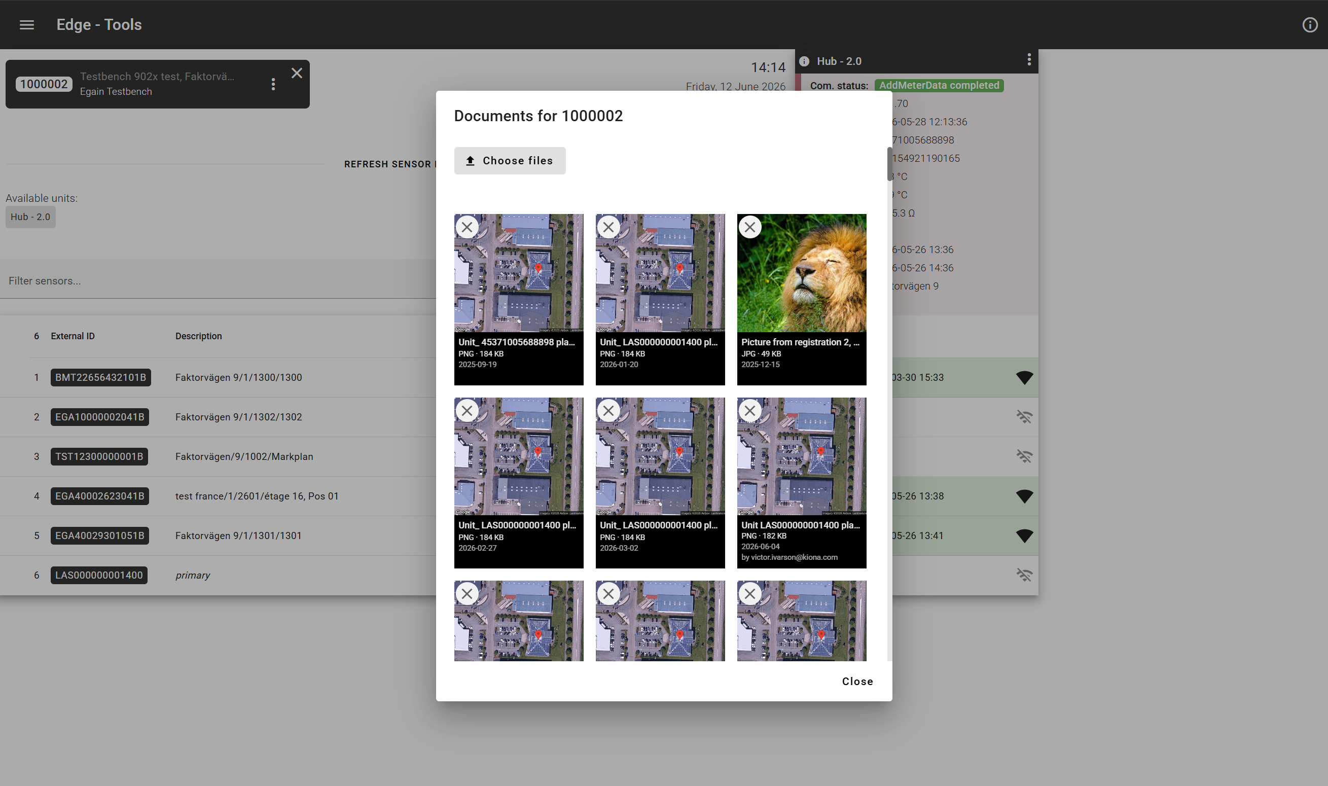
Task: Remove the document uploaded by victor.ivarson@kiona.com
Action: (750, 410)
